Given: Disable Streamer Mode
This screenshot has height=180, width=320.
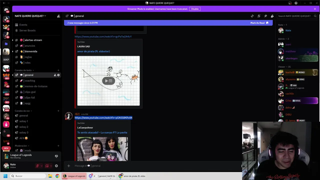Looking at the screenshot, I should click(195, 9).
